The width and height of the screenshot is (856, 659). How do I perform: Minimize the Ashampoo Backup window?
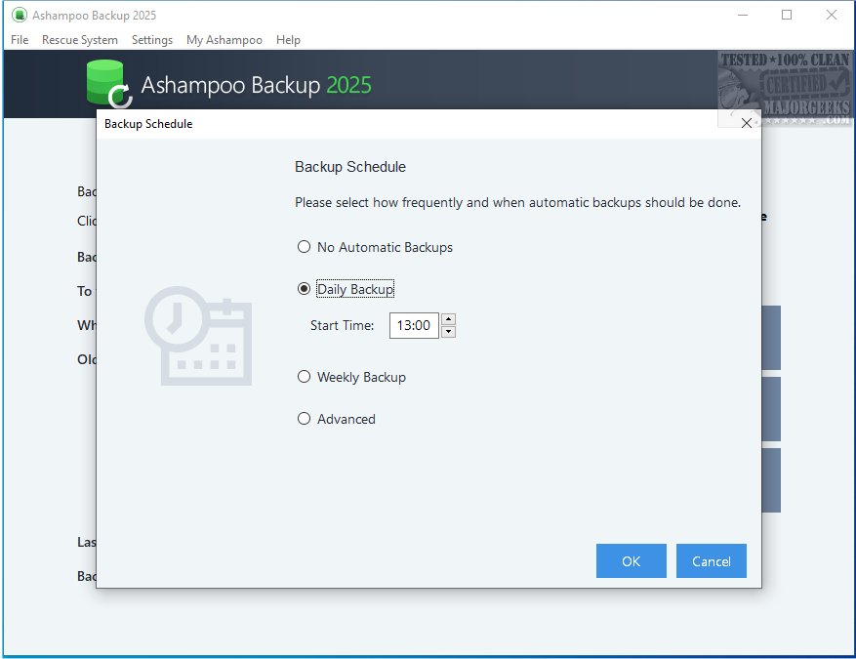click(743, 15)
